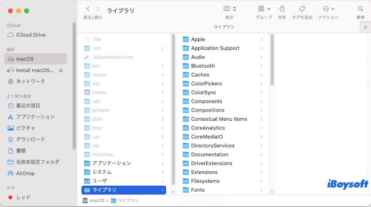Switch view using column view icon
Screen dimensions: 371x207
pos(227,9)
